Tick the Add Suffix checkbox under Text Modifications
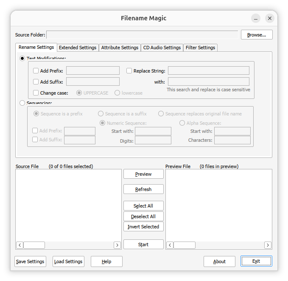This screenshot has width=288, height=281. 36,82
